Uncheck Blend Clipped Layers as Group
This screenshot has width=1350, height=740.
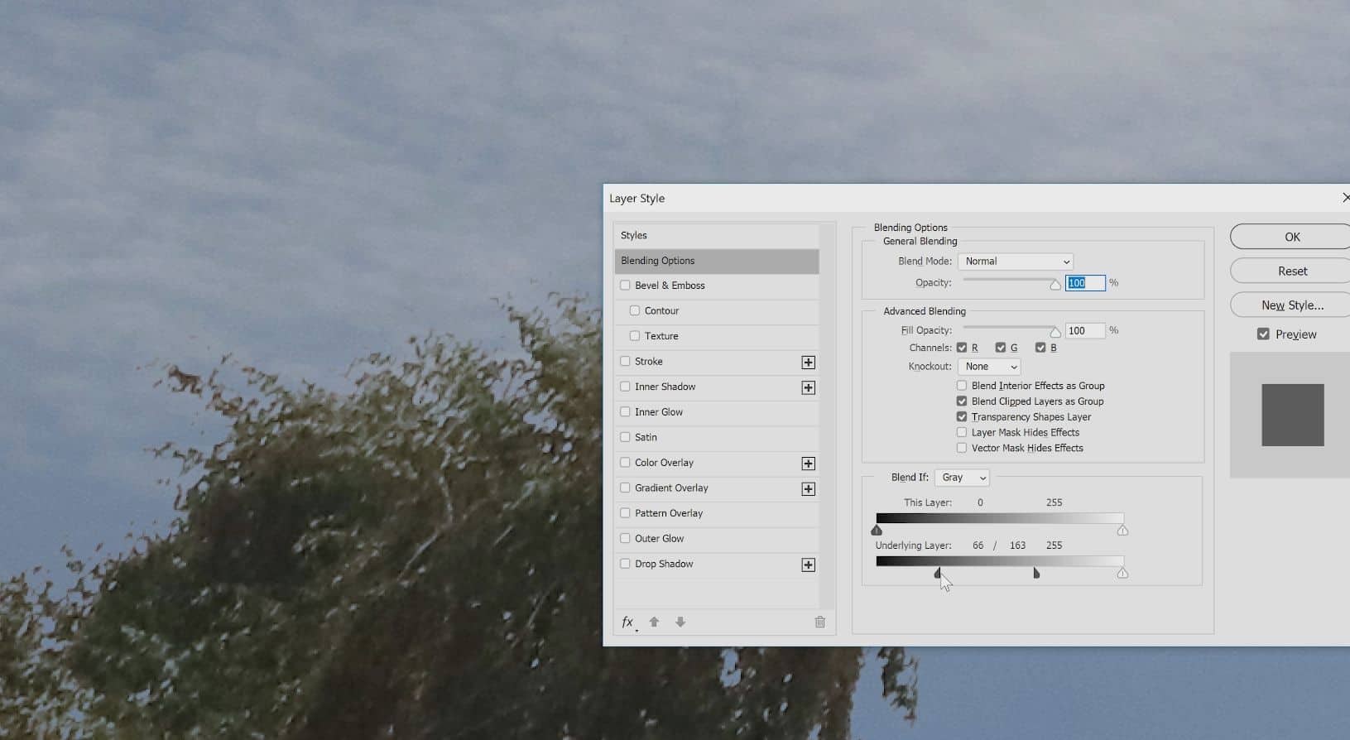click(962, 401)
